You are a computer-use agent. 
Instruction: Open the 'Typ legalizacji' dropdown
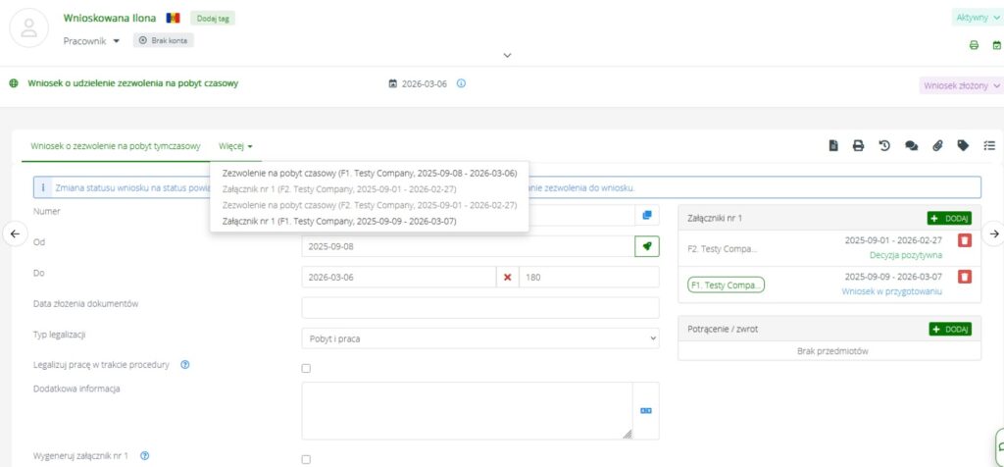tap(480, 337)
